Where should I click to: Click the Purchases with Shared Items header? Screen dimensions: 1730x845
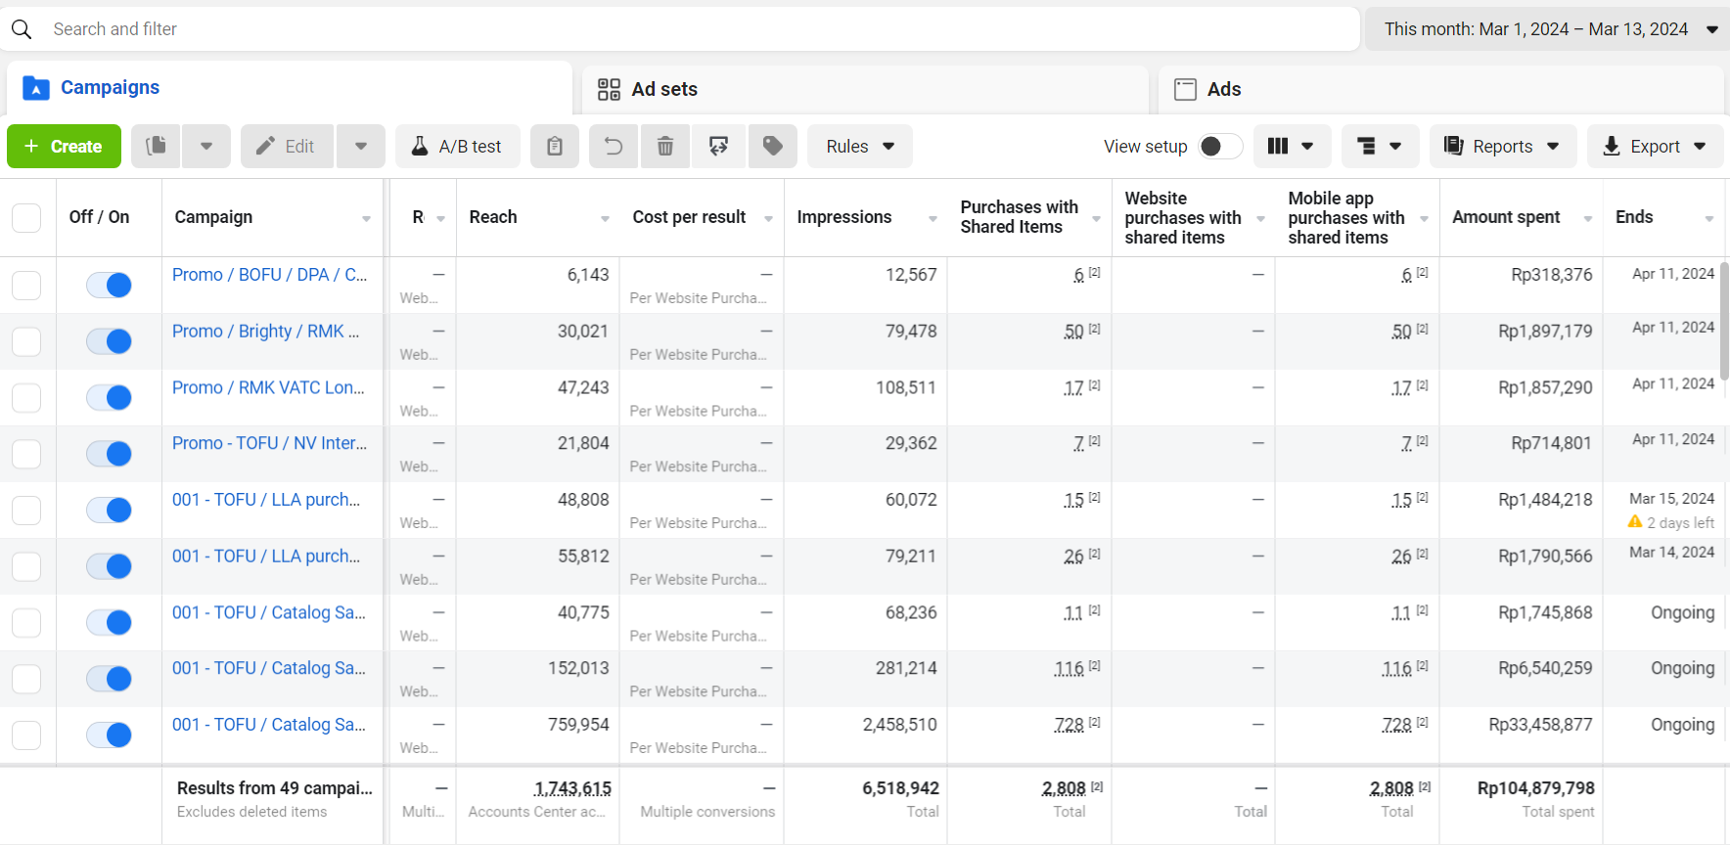(x=1020, y=217)
